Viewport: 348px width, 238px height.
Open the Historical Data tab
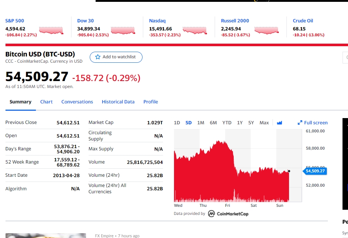118,102
